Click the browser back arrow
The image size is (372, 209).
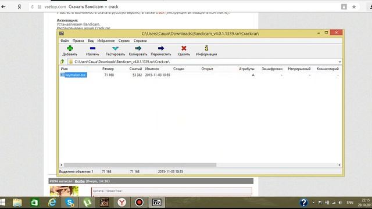(x=3, y=6)
